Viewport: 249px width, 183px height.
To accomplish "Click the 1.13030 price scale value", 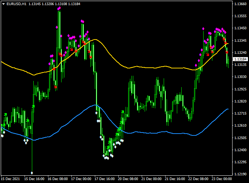I will point(241,77).
